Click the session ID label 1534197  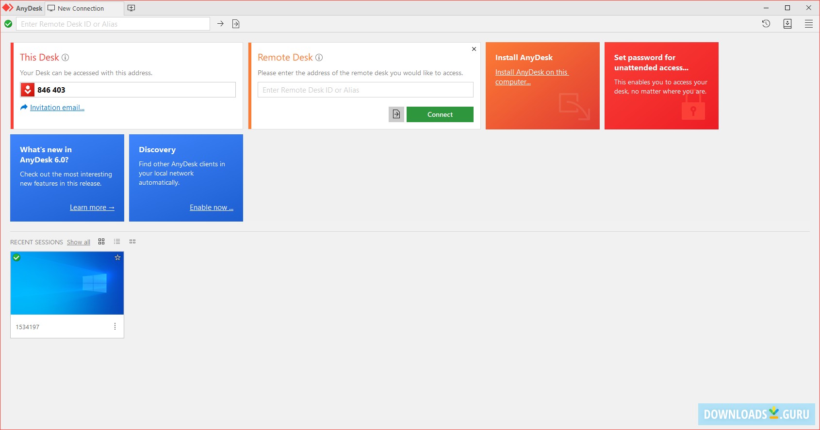(x=28, y=327)
